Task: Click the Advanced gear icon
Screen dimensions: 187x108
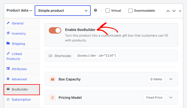Action: pyautogui.click(x=8, y=79)
